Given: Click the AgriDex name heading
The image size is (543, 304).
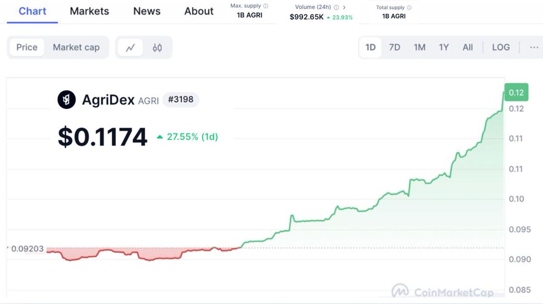Looking at the screenshot, I should (108, 100).
